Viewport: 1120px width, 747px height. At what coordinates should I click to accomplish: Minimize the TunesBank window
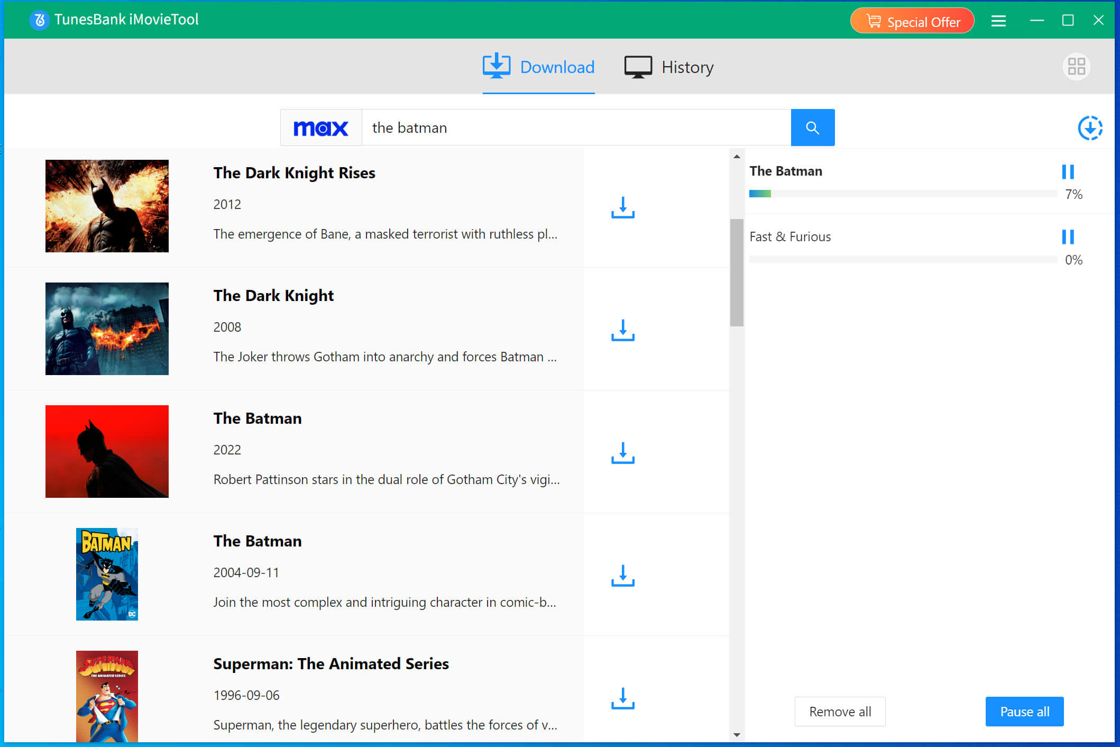[x=1037, y=20]
